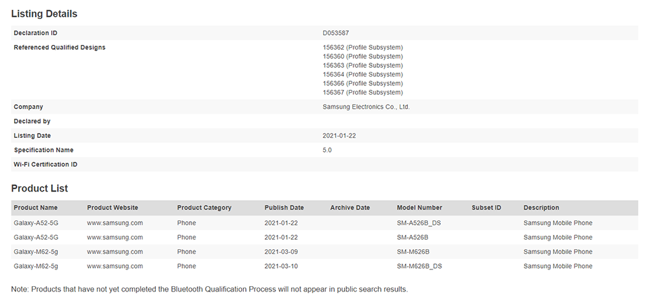Open design 156364 Profile Subsystem
The width and height of the screenshot is (645, 307).
[362, 75]
